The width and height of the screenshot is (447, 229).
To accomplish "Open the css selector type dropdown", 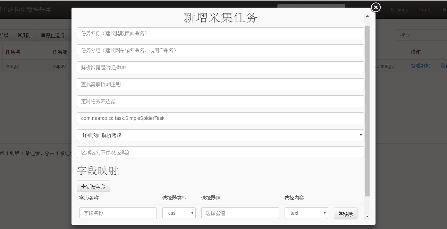I will (179, 213).
